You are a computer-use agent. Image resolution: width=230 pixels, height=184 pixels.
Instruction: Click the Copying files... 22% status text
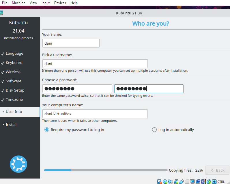pos(186,170)
